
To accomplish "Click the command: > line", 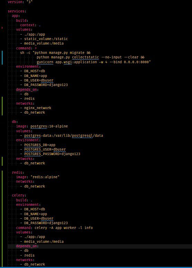I will click(26, 48).
